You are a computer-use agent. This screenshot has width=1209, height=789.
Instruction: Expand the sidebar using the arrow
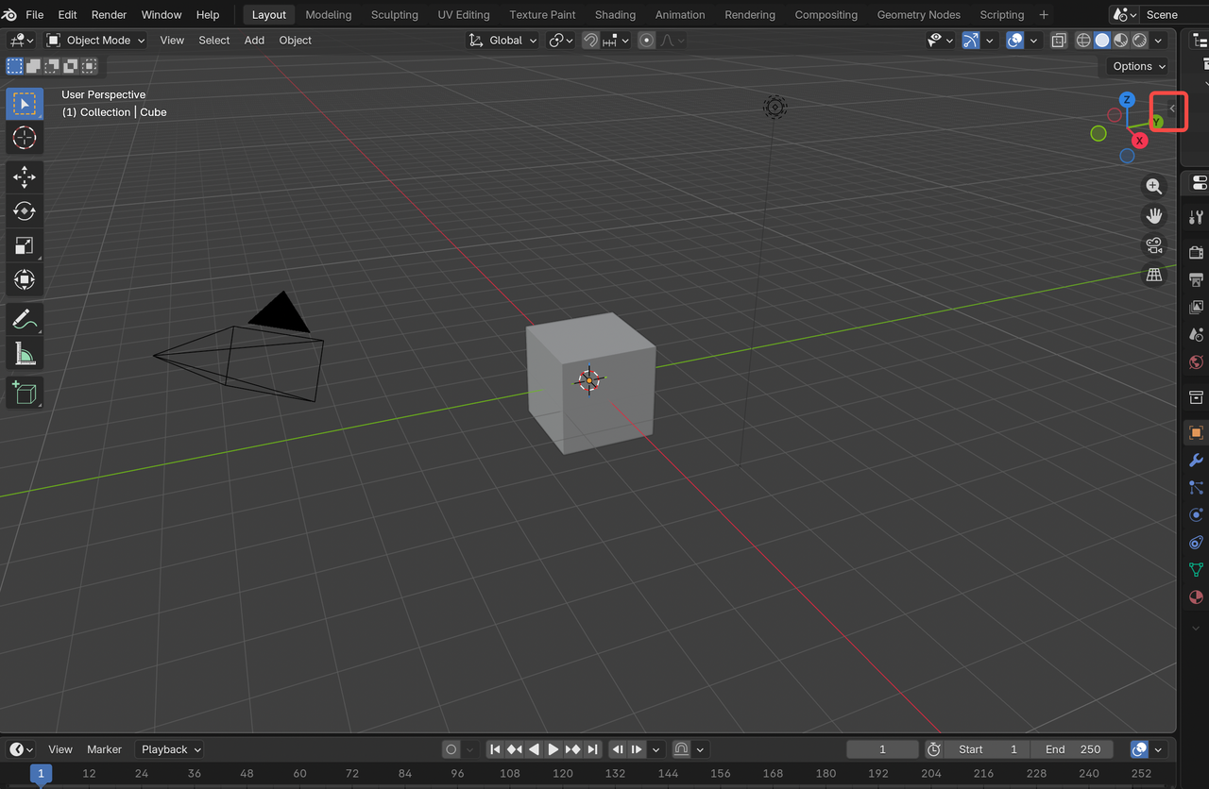(x=1172, y=109)
